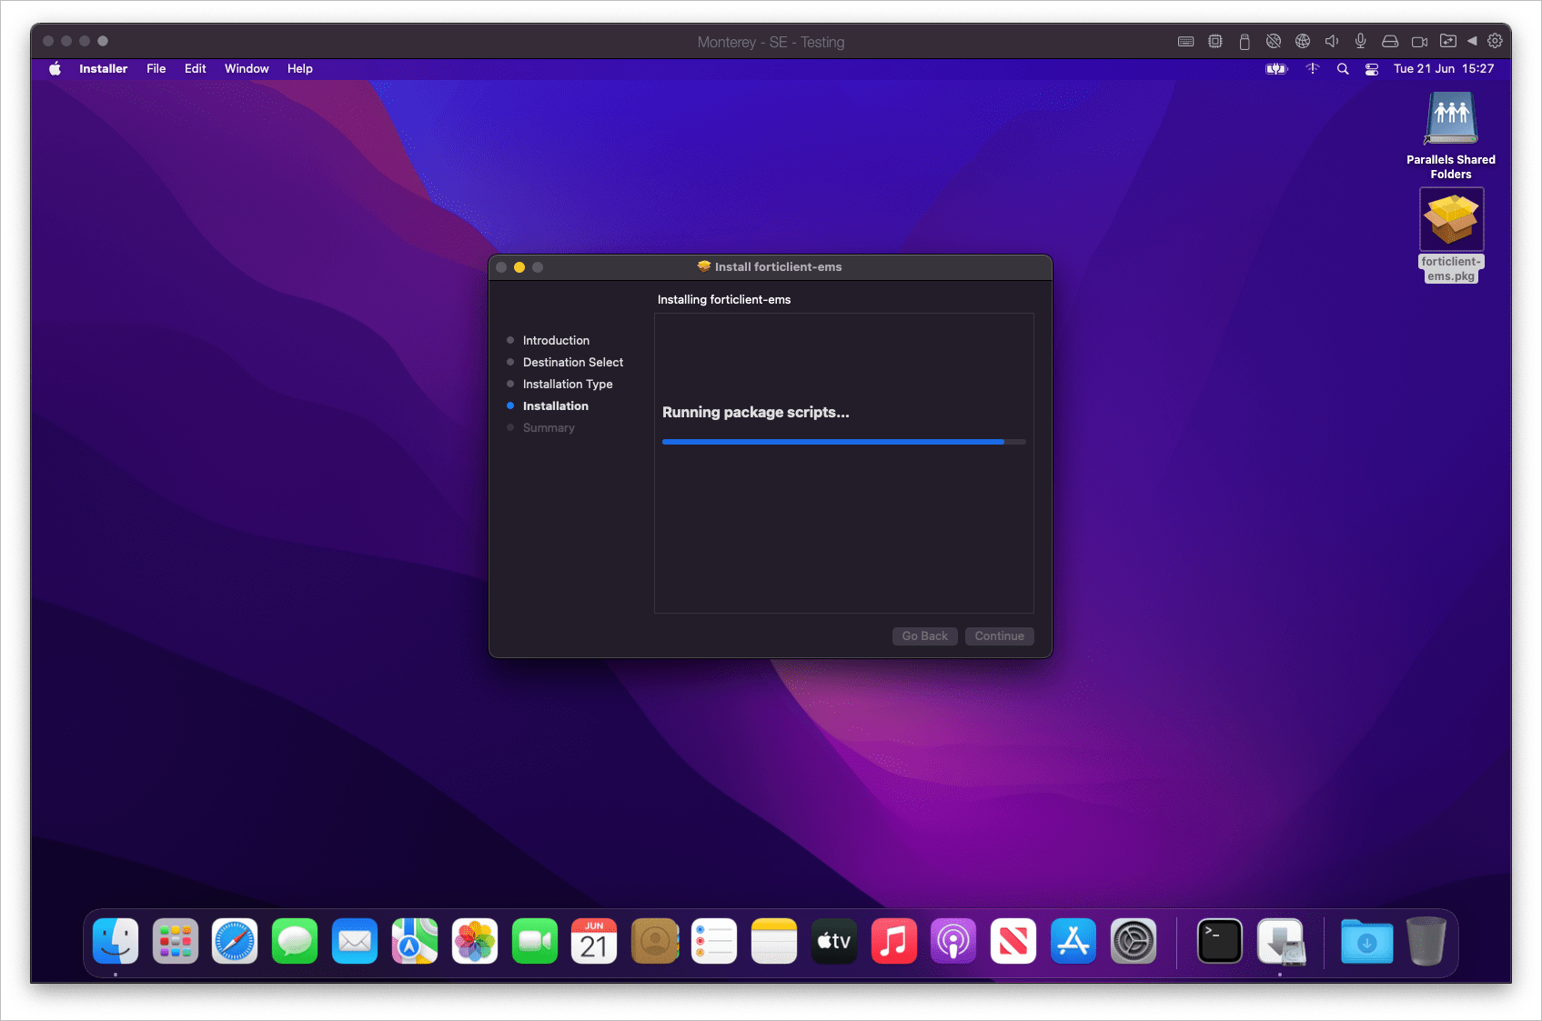The image size is (1542, 1021).
Task: Open Photos app in Dock
Action: tap(475, 941)
